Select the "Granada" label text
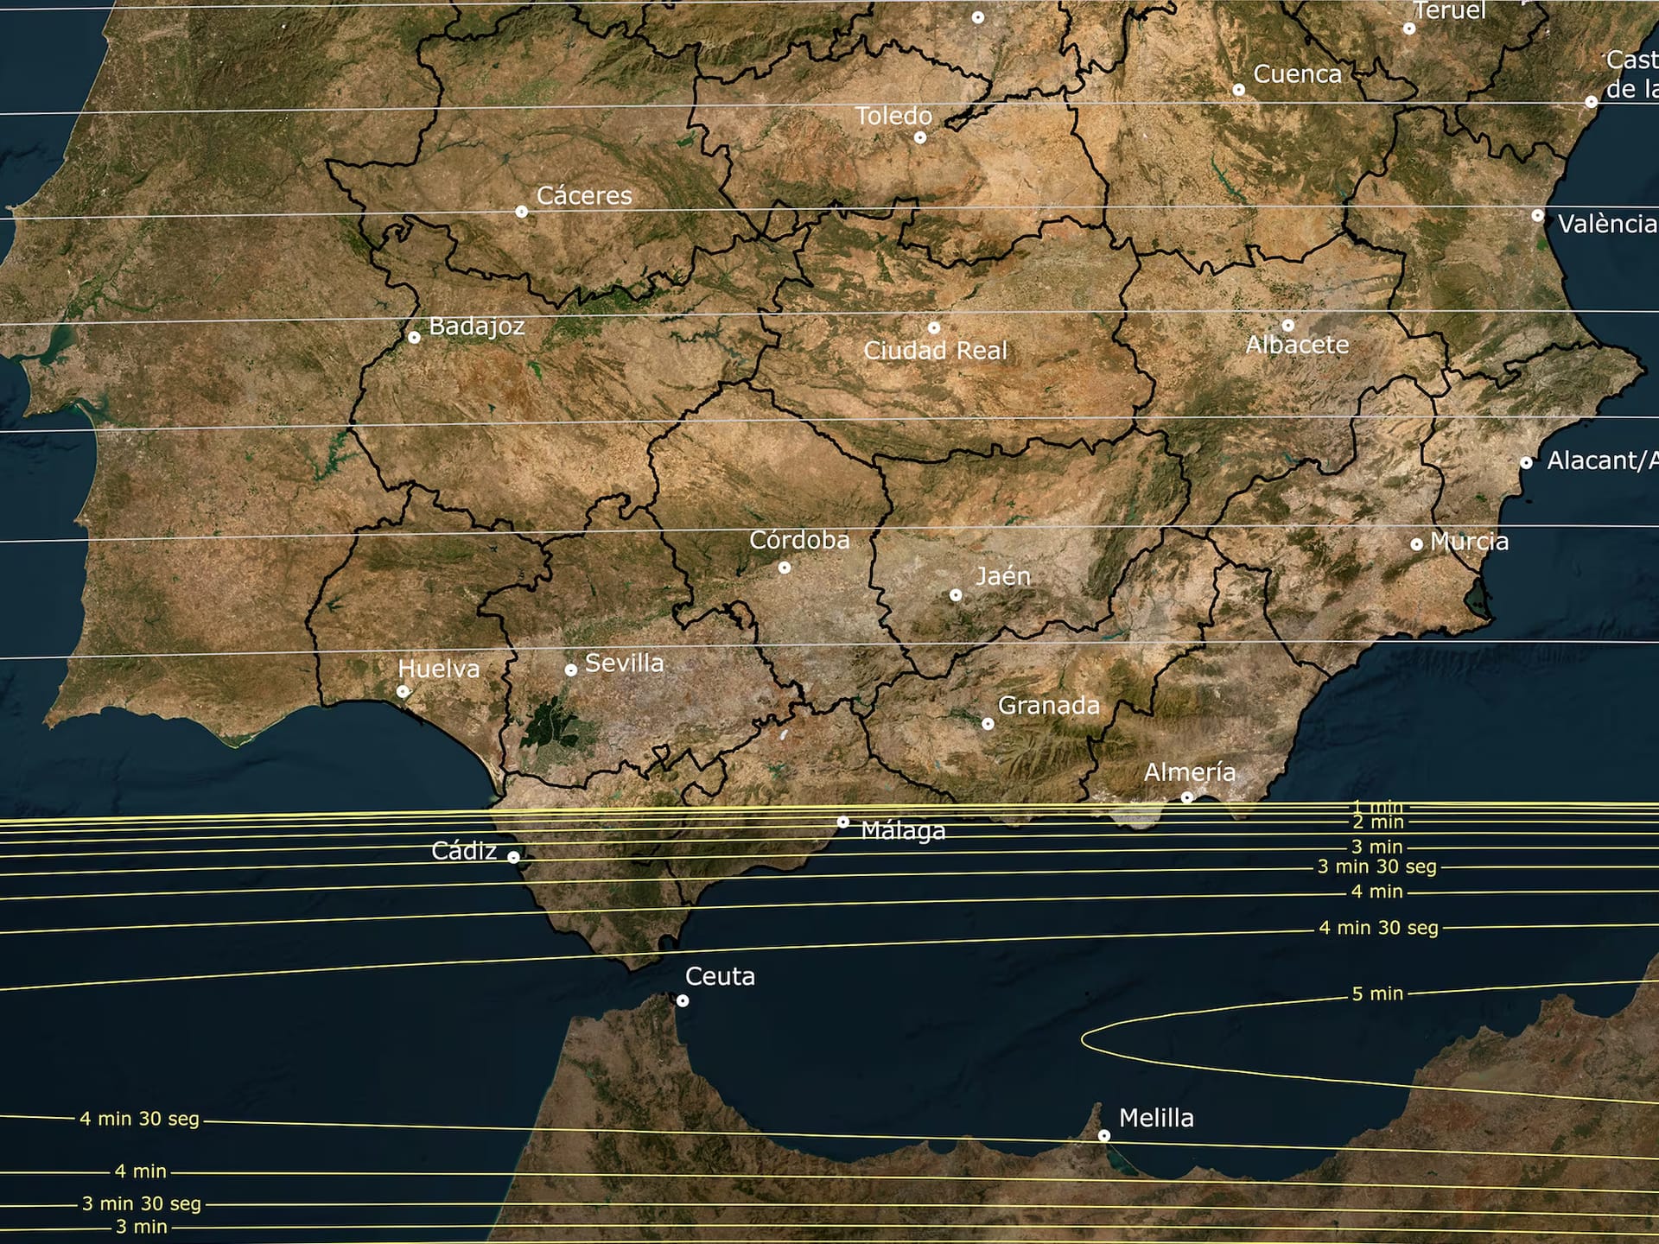1659x1244 pixels. [x=1049, y=706]
